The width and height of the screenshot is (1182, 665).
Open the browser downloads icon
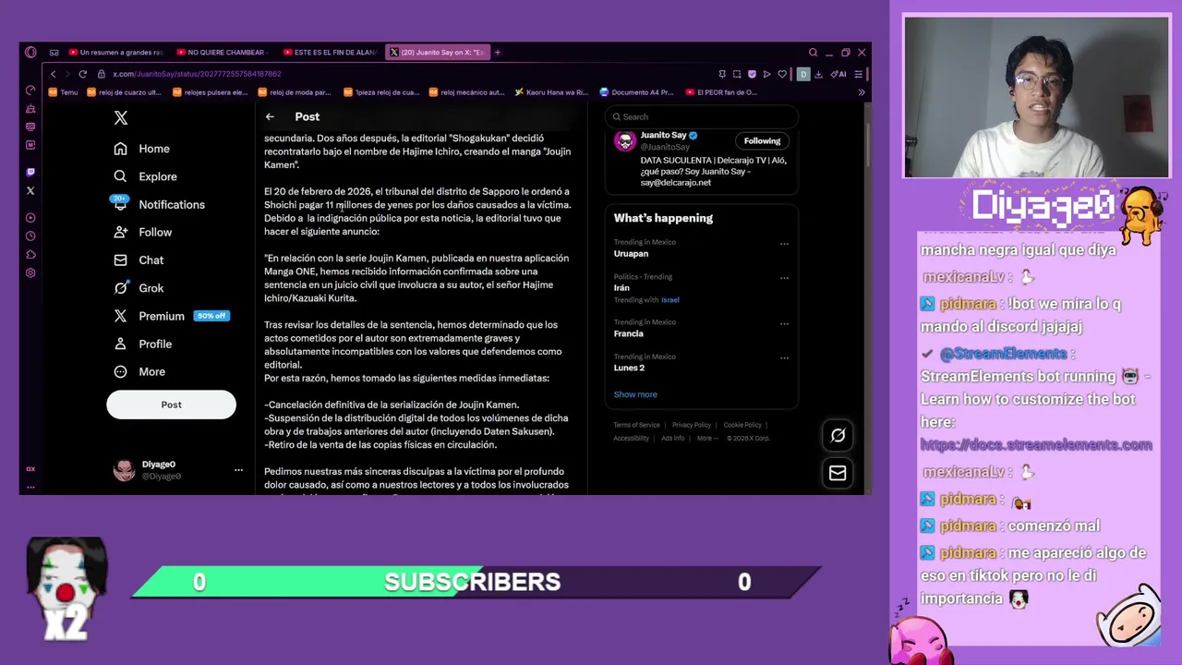(818, 74)
